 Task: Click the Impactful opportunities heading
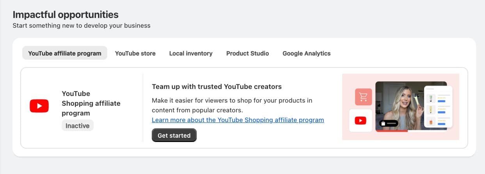[x=66, y=15]
